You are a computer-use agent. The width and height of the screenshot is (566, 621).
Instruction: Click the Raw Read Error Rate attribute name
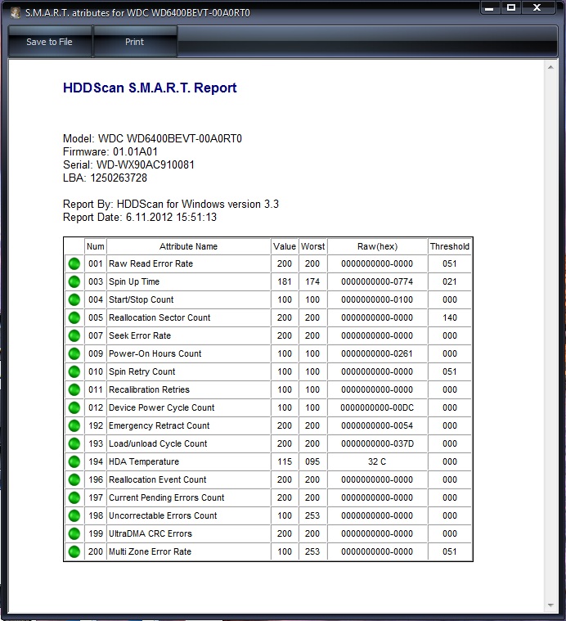pos(150,263)
